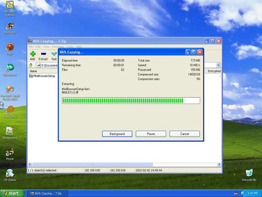Viewport: 262px width, 197px height.
Task: Select Microsoft Visual Studio 2008 shortcut
Action: coord(10,93)
